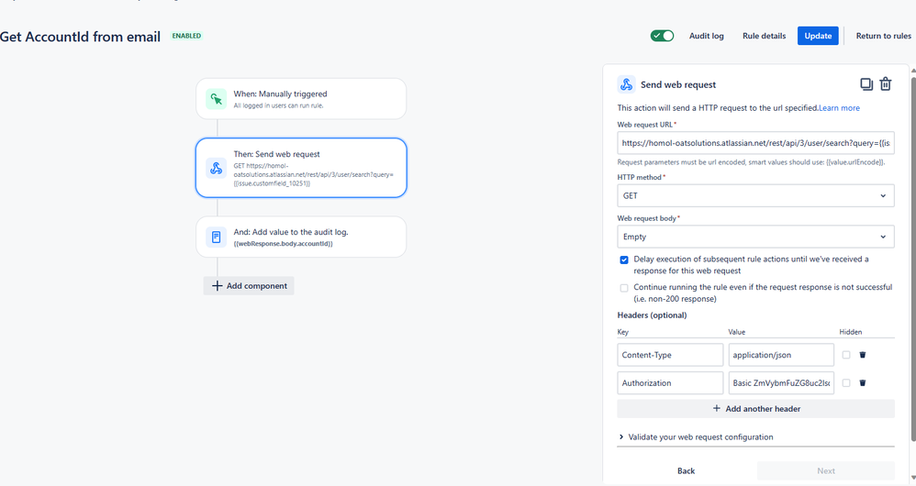Open the HTTP method GET dropdown
The image size is (916, 486).
(x=755, y=195)
